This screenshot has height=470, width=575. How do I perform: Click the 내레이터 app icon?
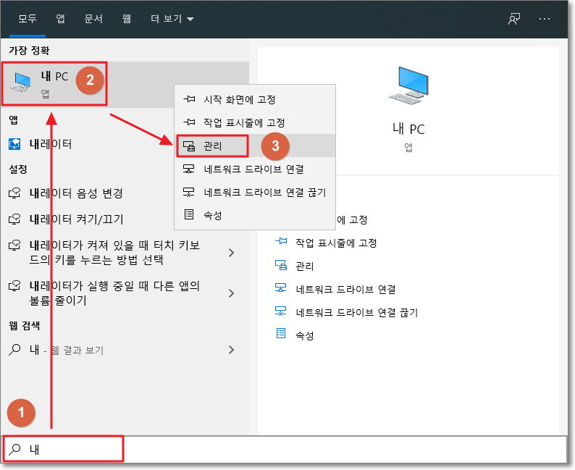[14, 144]
